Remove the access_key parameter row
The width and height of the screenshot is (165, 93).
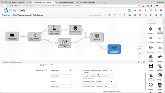point(112,70)
